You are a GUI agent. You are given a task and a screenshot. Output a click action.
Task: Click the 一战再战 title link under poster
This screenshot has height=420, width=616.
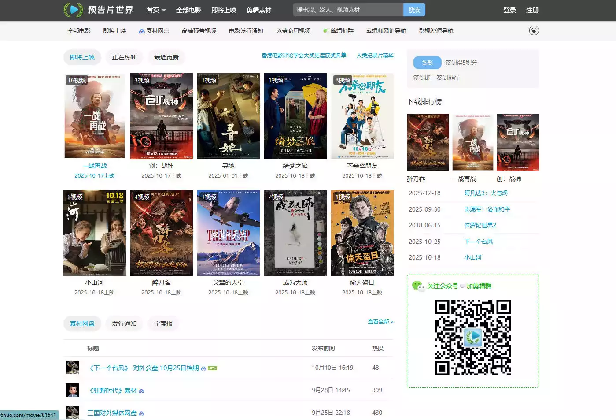[x=95, y=166]
